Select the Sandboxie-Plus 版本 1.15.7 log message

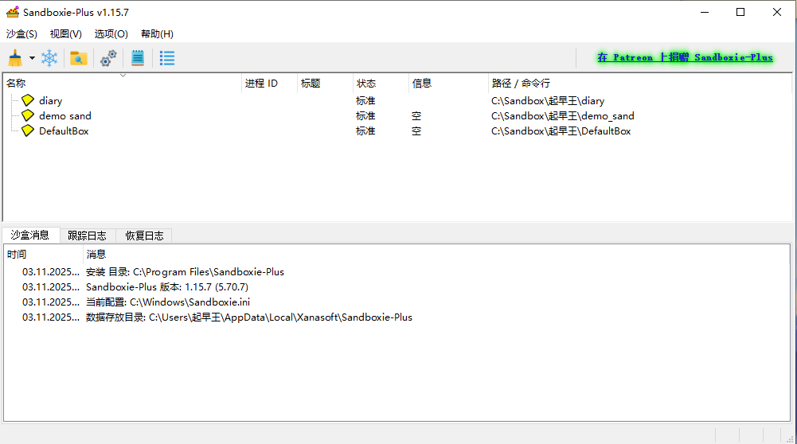[x=397, y=287]
